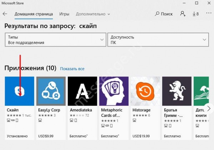This screenshot has width=214, height=150.
Task: Open the Скайп app tile icon
Action: (20, 91)
